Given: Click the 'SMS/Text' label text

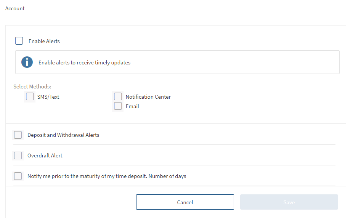Looking at the screenshot, I should click(x=48, y=97).
